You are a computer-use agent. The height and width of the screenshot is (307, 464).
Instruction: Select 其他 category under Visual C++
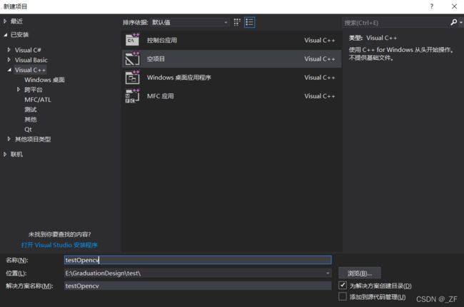(31, 119)
